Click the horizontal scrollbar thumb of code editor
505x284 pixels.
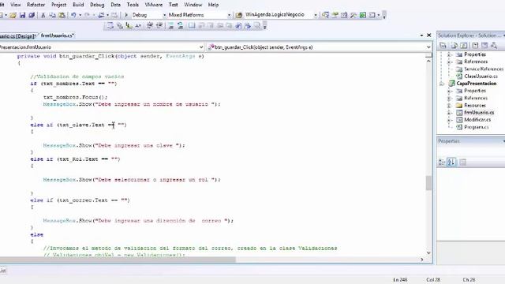click(x=118, y=260)
